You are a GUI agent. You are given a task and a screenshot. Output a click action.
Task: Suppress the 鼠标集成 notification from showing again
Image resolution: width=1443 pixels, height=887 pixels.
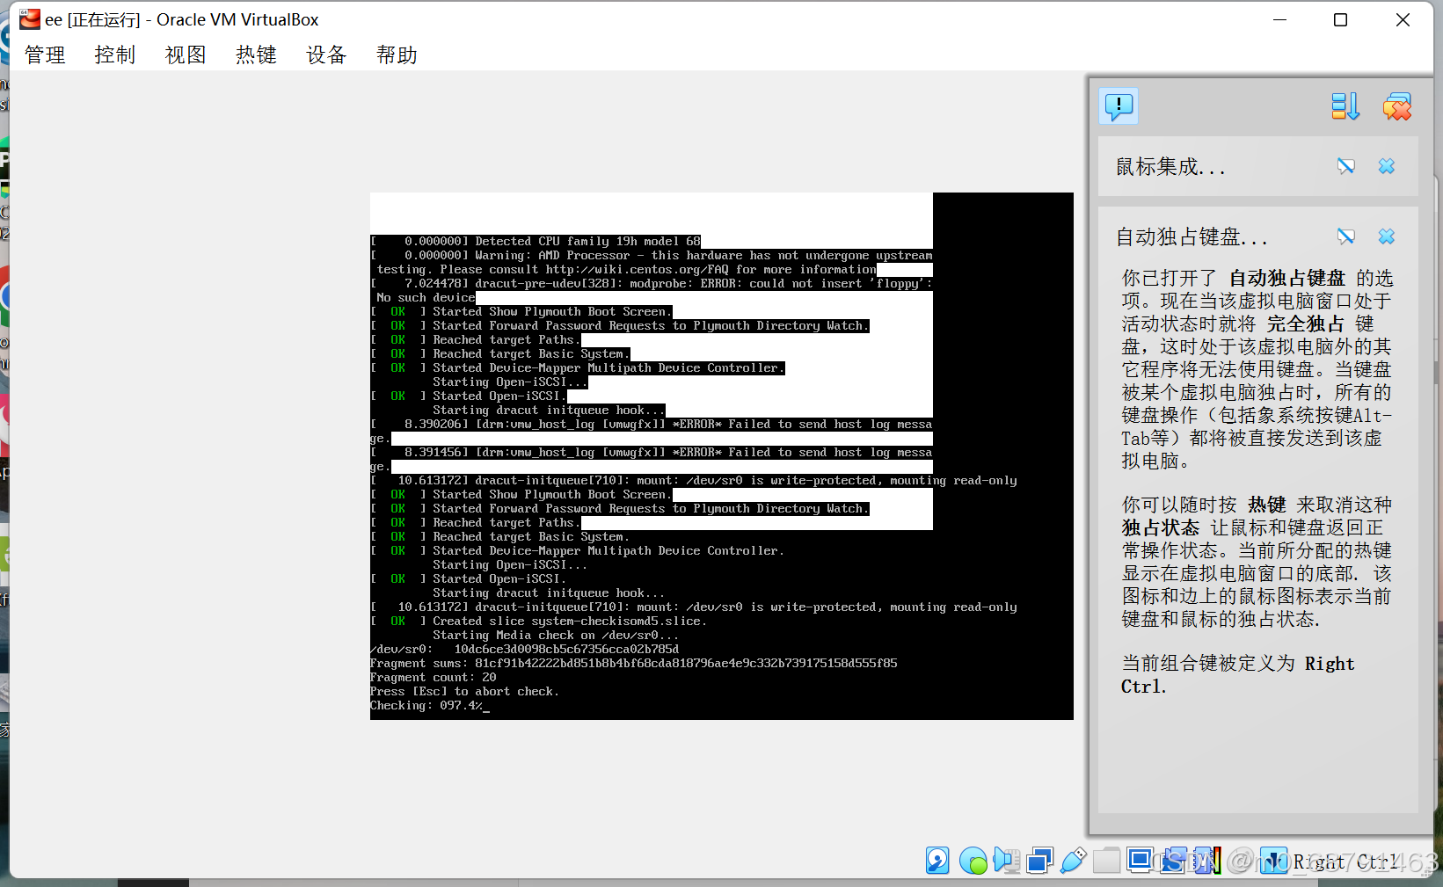point(1345,166)
